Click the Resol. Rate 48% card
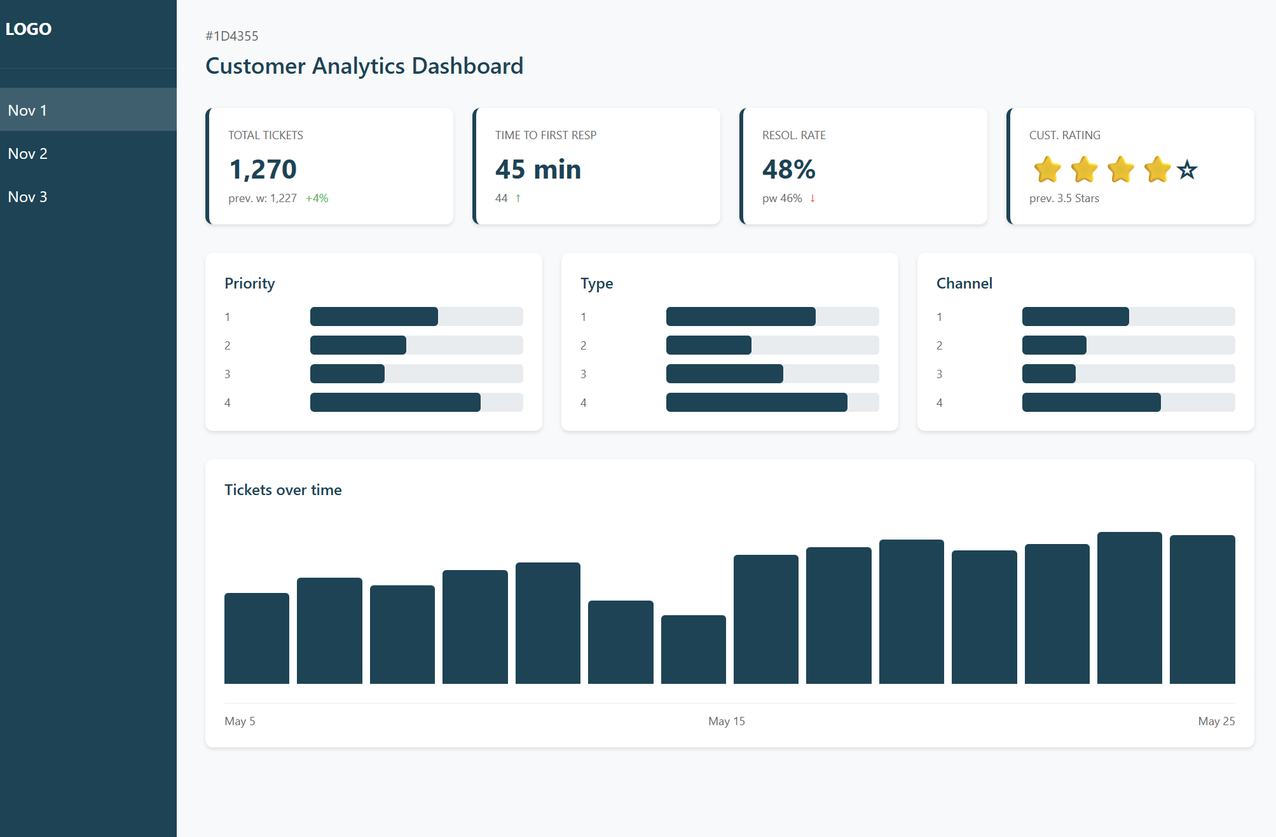1276x837 pixels. point(863,167)
